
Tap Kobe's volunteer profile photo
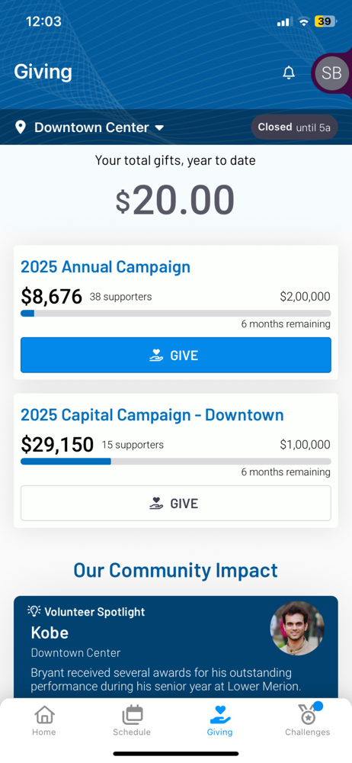pos(297,628)
